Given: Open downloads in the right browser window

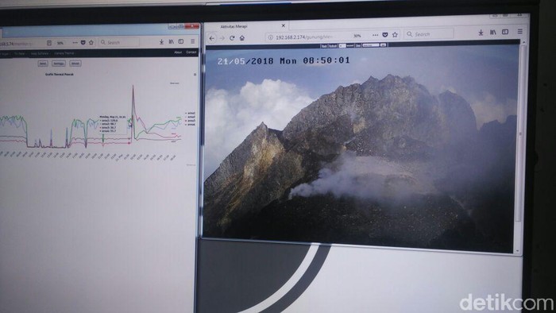Looking at the screenshot, I should [x=481, y=33].
